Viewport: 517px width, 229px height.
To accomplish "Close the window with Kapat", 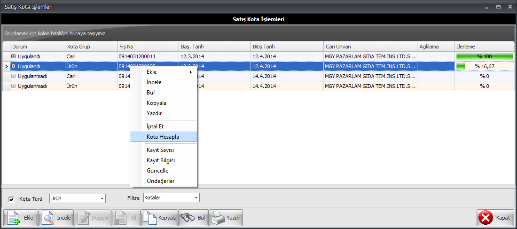I will (495, 218).
